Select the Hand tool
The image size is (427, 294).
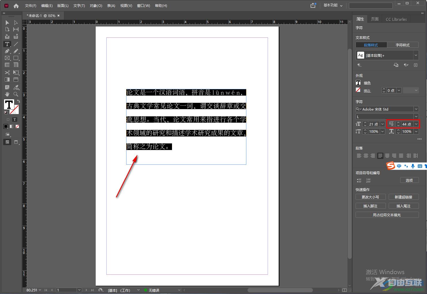[x=7, y=94]
